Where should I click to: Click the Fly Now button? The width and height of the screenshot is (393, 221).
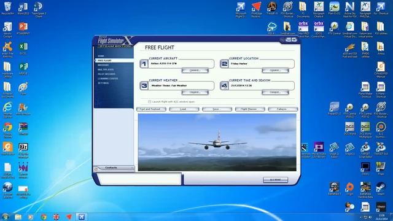pyautogui.click(x=276, y=180)
